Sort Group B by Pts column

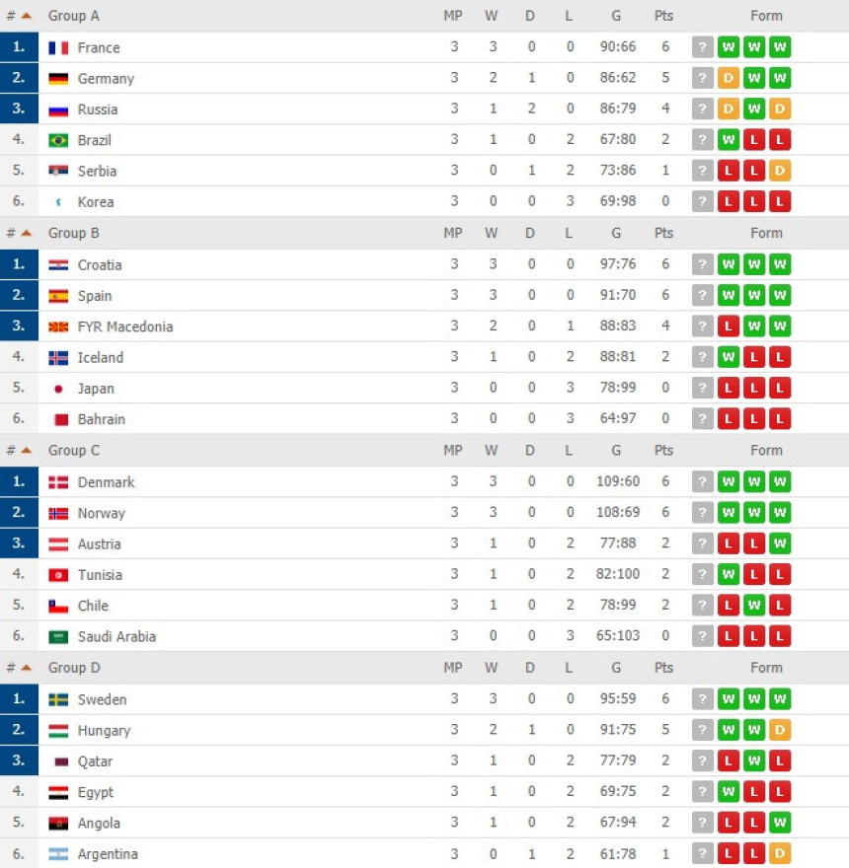click(x=663, y=233)
